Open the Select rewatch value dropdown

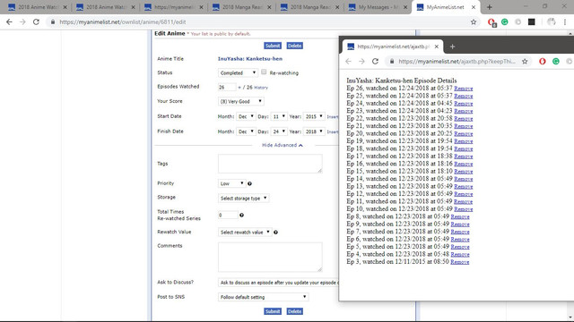tap(245, 233)
